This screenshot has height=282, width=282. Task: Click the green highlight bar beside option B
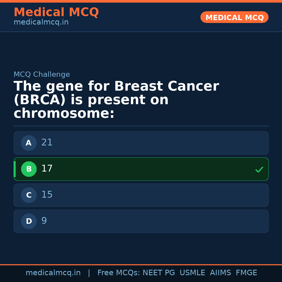(x=15, y=169)
